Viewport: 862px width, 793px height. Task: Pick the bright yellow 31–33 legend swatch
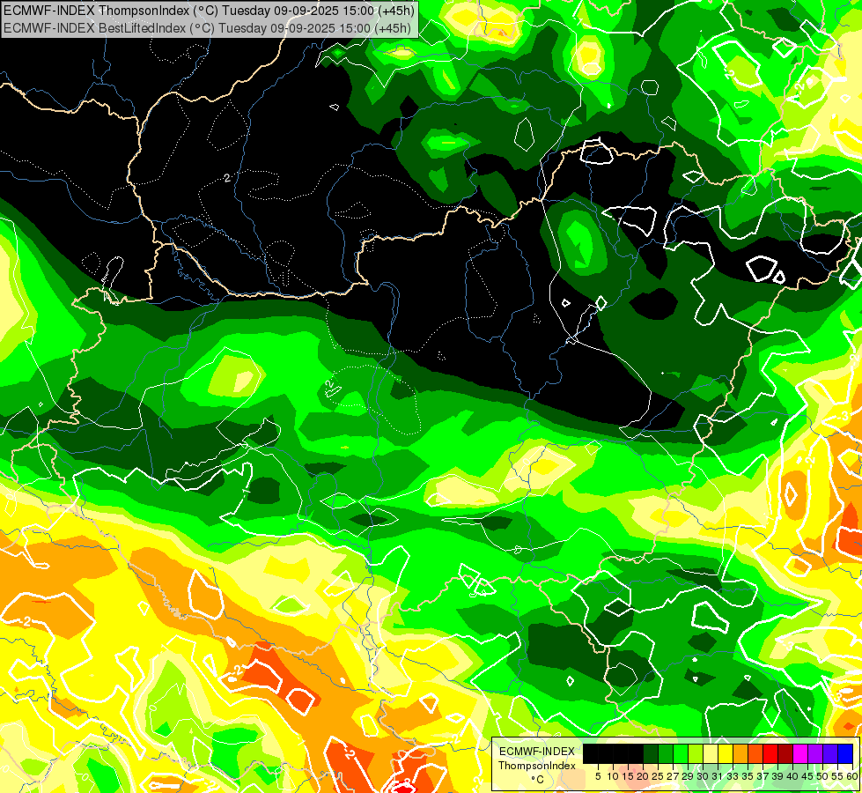tap(726, 753)
